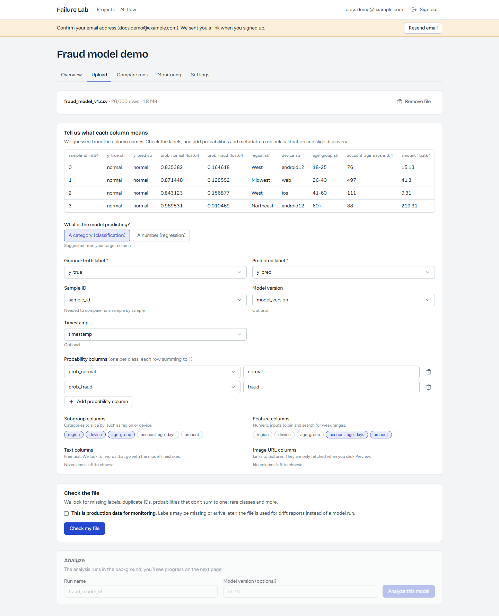This screenshot has width=499, height=616.
Task: Click the docs.demo@example.com account text
Action: 374,10
